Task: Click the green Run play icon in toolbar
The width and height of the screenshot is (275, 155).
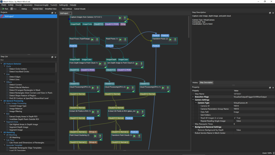Action: point(3,9)
